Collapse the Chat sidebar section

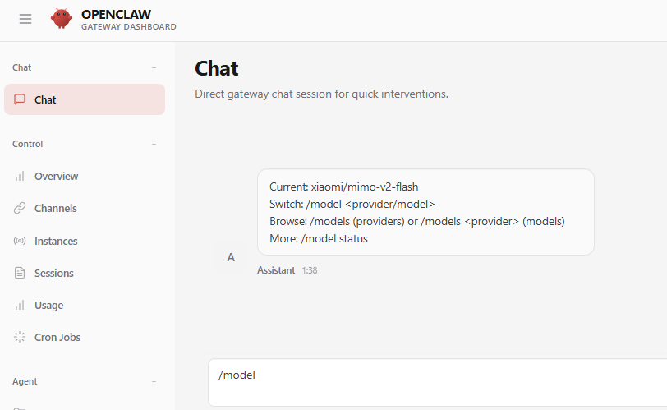(x=154, y=67)
